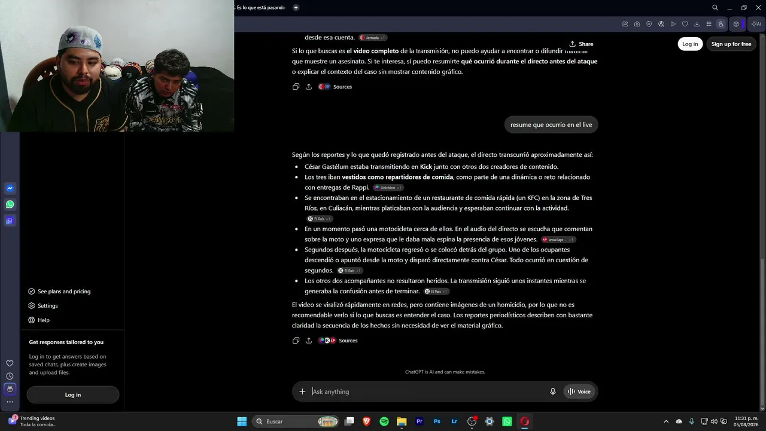Open bookmarks heart in the Opera sidebar
Screen dimensions: 766x431
click(x=10, y=363)
